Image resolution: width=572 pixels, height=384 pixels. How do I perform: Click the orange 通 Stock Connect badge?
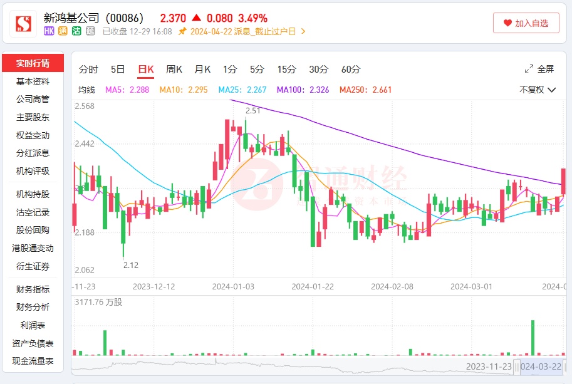tap(63, 31)
